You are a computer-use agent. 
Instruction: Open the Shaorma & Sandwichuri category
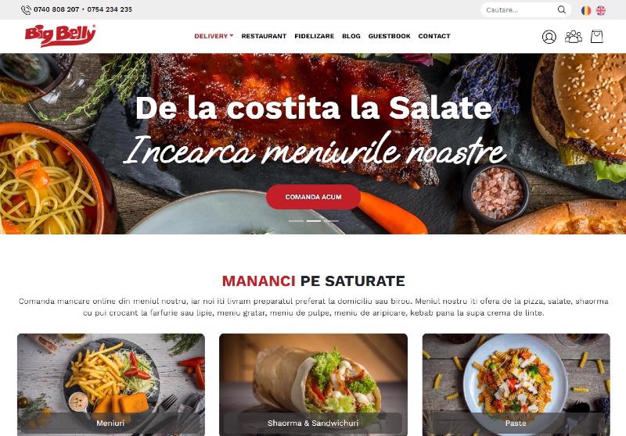coord(314,384)
